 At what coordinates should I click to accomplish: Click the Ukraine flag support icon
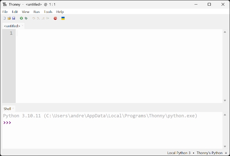(63, 18)
